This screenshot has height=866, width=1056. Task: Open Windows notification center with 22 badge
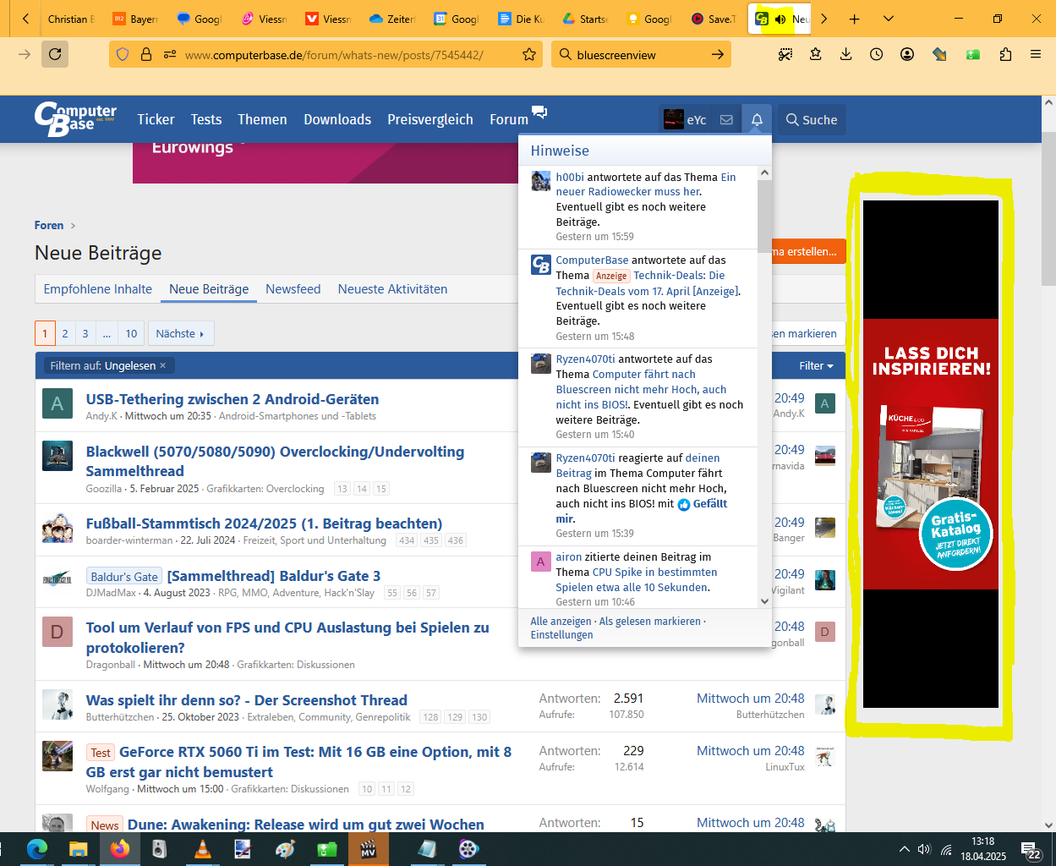pyautogui.click(x=1031, y=851)
